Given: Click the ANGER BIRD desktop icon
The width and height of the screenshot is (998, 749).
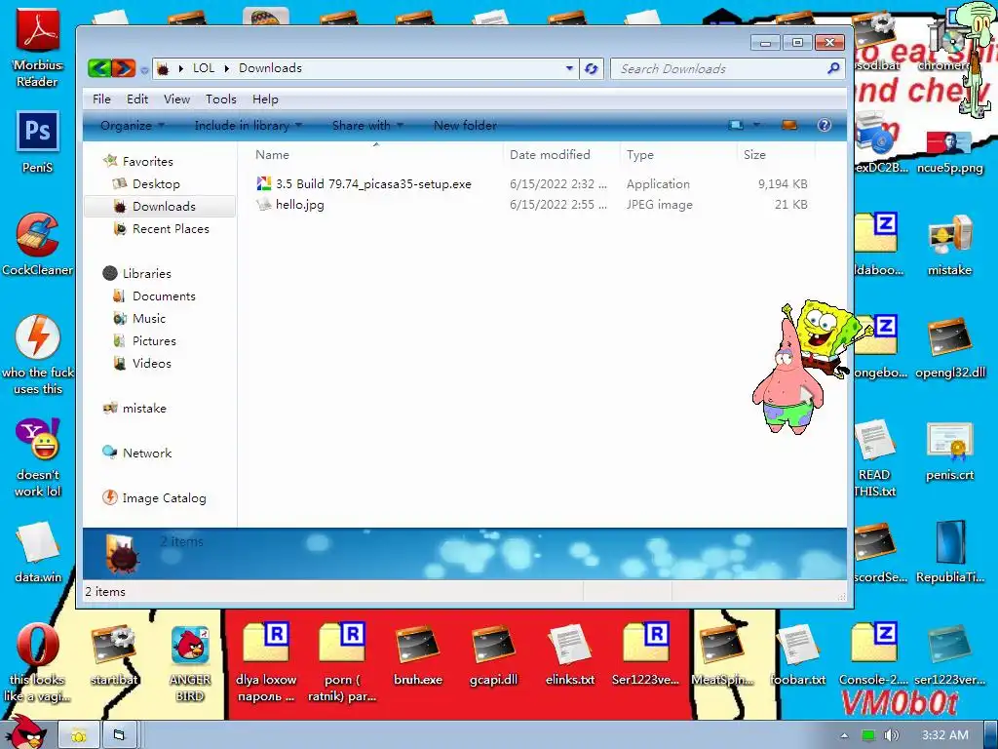Looking at the screenshot, I should pos(190,662).
